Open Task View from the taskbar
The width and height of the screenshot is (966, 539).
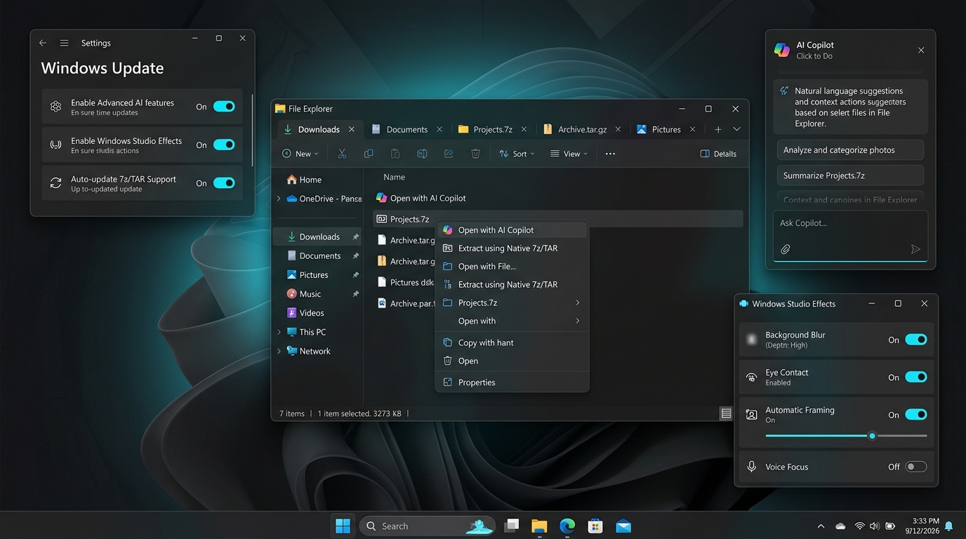512,526
